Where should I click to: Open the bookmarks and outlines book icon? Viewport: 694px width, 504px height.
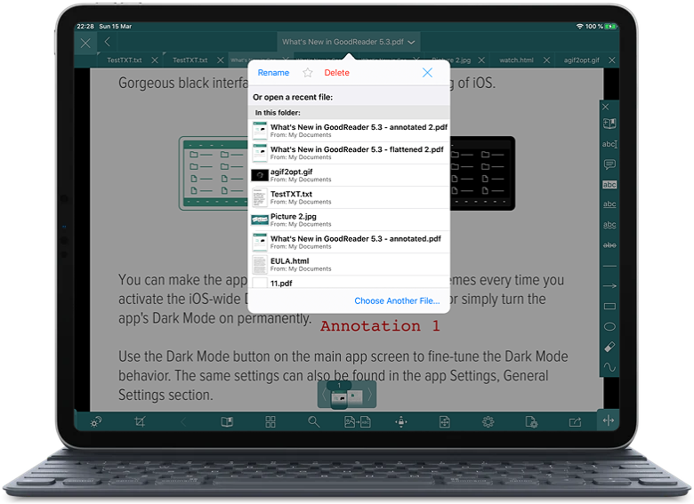point(227,421)
